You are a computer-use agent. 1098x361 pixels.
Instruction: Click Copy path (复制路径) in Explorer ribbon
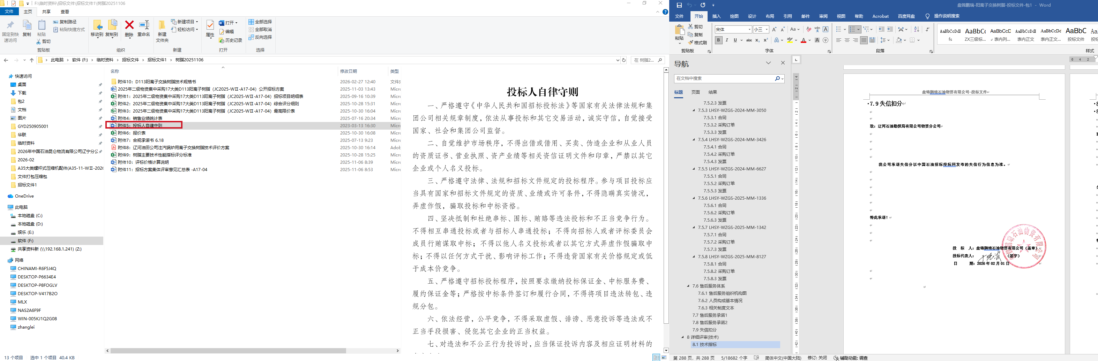[x=65, y=22]
